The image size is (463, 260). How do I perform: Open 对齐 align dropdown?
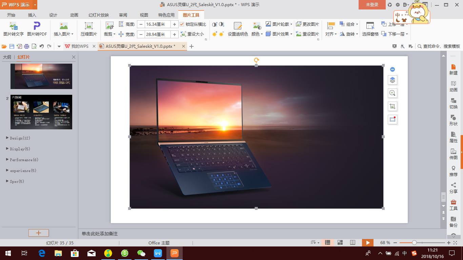(x=331, y=34)
